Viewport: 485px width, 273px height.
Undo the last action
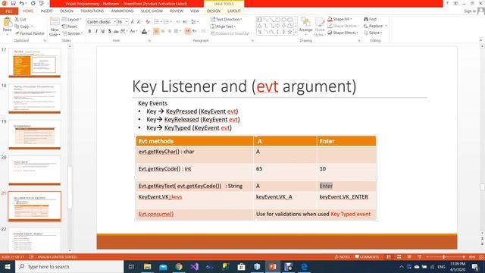tap(22, 3)
